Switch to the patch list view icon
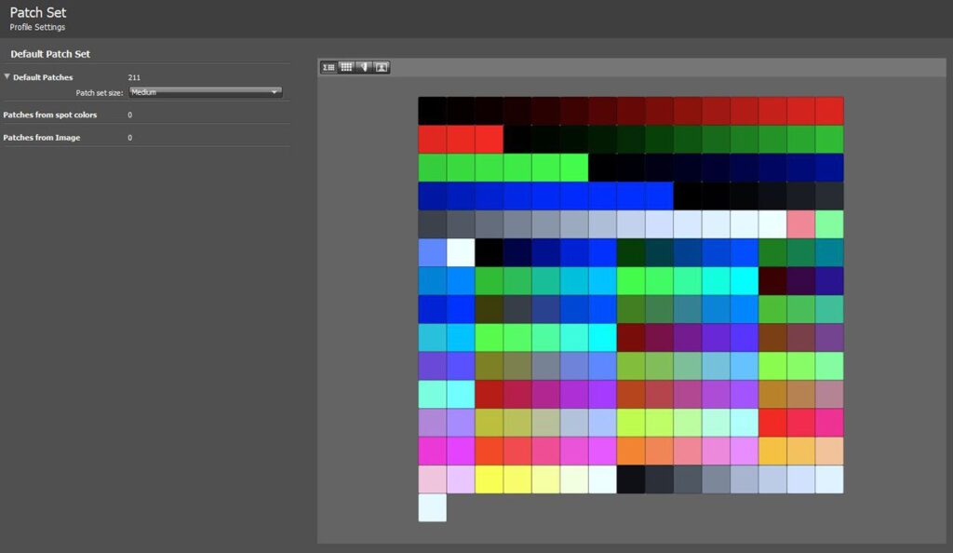 (329, 67)
